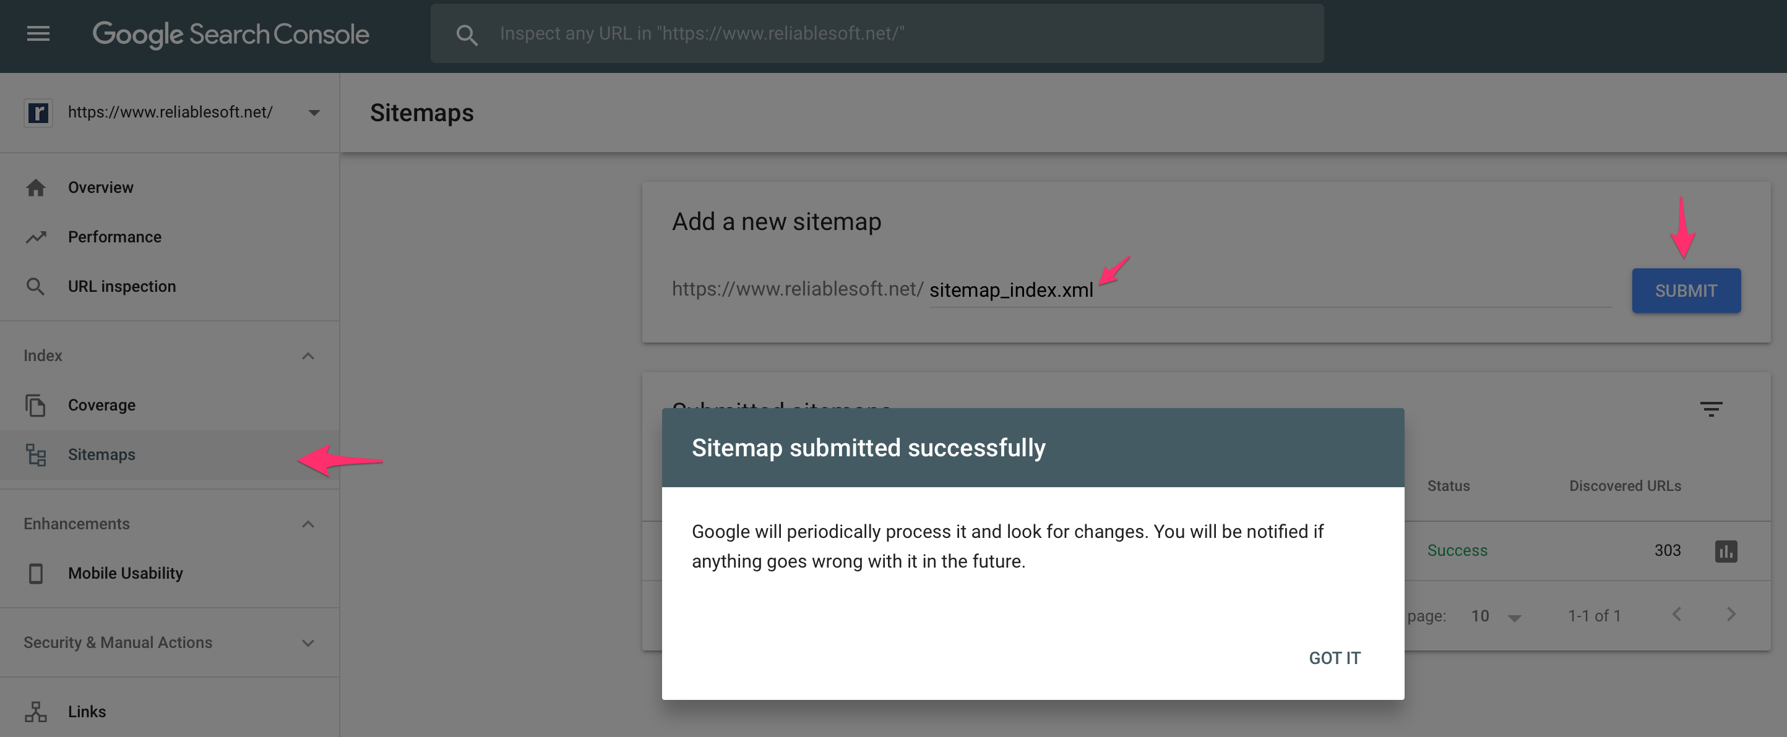Click the reliablesoft property favicon icon
The height and width of the screenshot is (737, 1787).
(38, 113)
